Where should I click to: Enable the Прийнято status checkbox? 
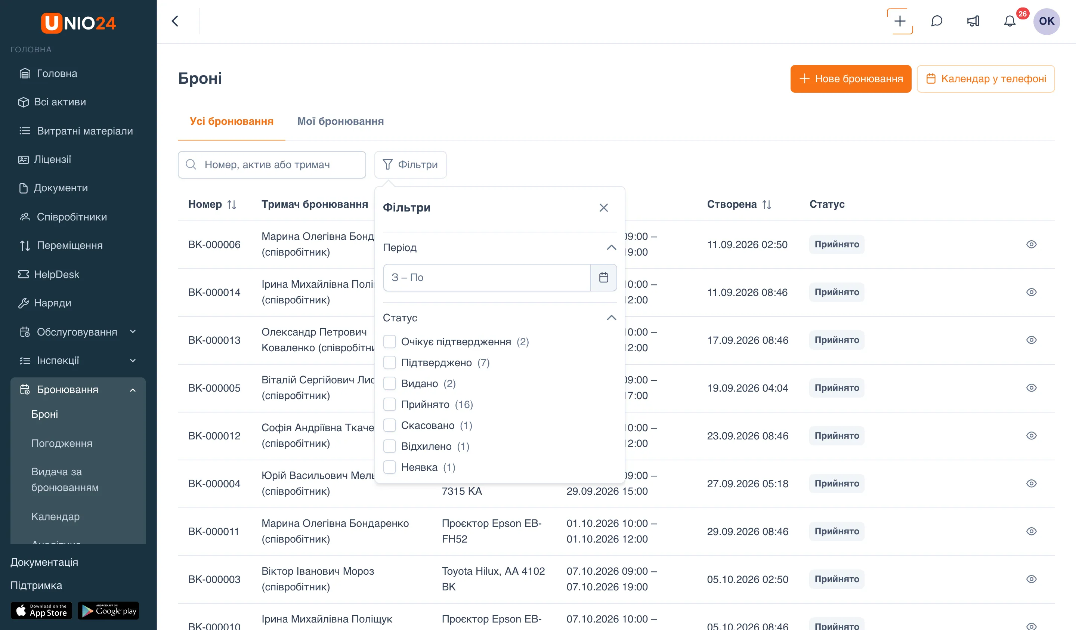tap(389, 404)
